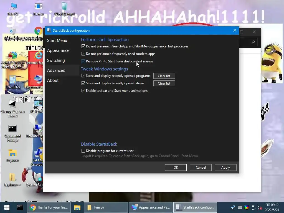Screen dimensions: 284x213
Task: Toggle Do not prelaunch frequently used modern apps
Action: point(83,54)
